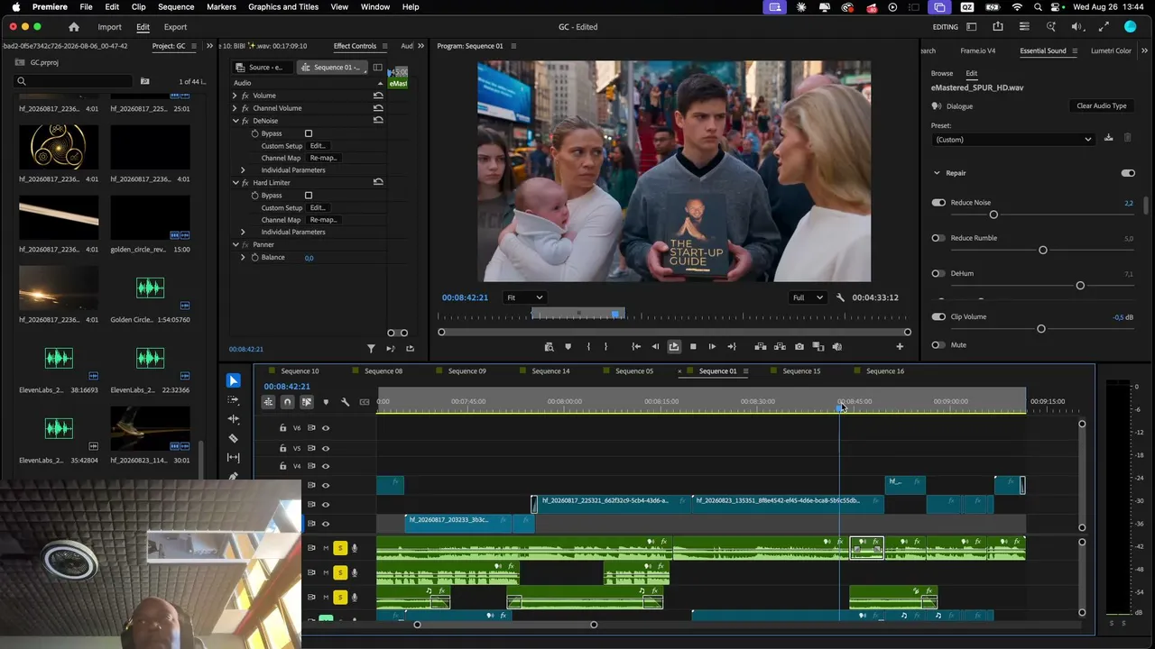Collapse the Hard Limiter effect
The width and height of the screenshot is (1155, 649).
tap(236, 183)
